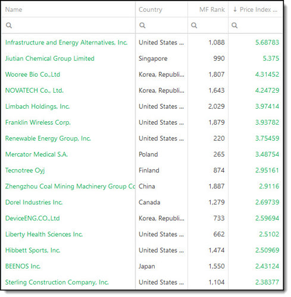Image resolution: width=291 pixels, height=297 pixels.
Task: Open Limbach Holdings, Inc. link
Action: pos(37,106)
